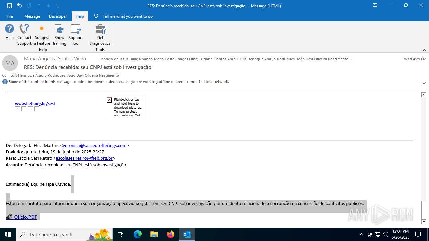Collapse the ribbon with the chevron
429x241 pixels.
click(x=424, y=50)
